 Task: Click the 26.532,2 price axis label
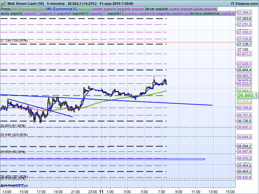coord(244,158)
